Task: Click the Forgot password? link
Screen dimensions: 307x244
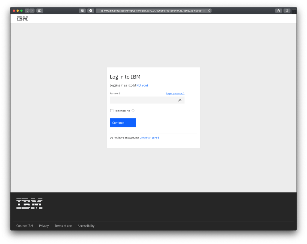Action: click(175, 94)
